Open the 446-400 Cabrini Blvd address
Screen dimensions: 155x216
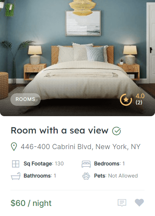[x=81, y=147]
